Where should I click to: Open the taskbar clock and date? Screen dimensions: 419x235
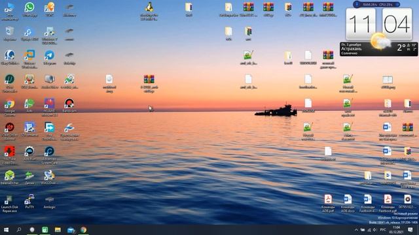397,230
